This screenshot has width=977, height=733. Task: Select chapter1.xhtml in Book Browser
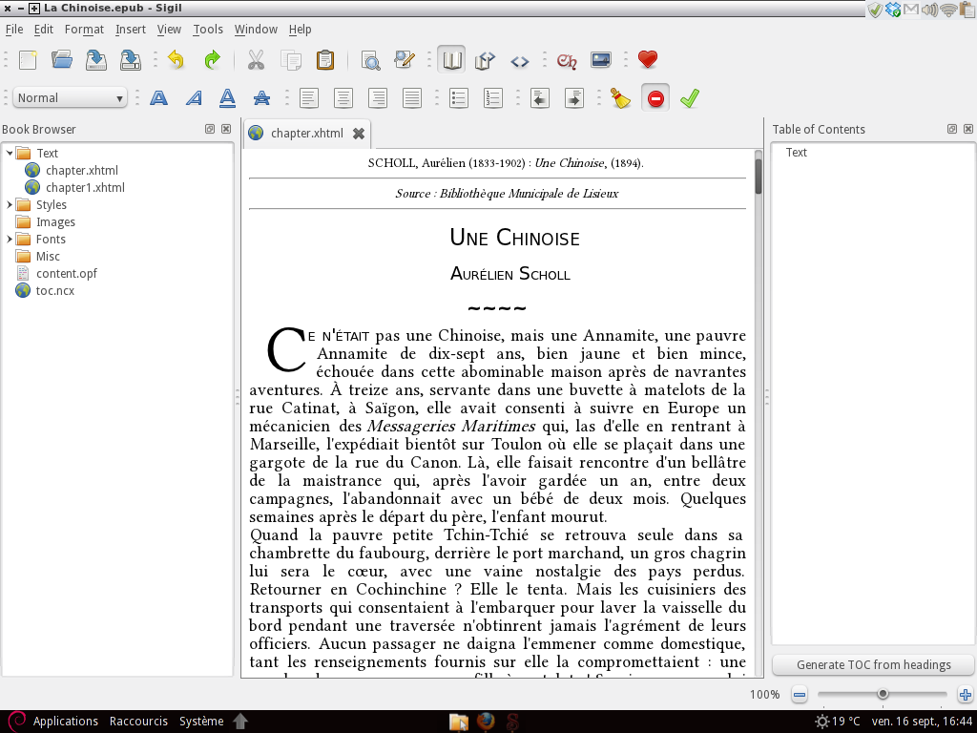[x=84, y=187]
